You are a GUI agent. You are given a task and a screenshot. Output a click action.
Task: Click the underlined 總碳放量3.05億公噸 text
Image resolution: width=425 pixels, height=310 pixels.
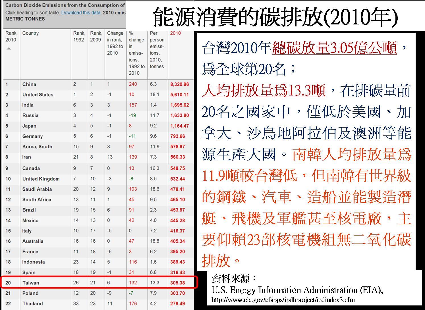[x=334, y=48]
